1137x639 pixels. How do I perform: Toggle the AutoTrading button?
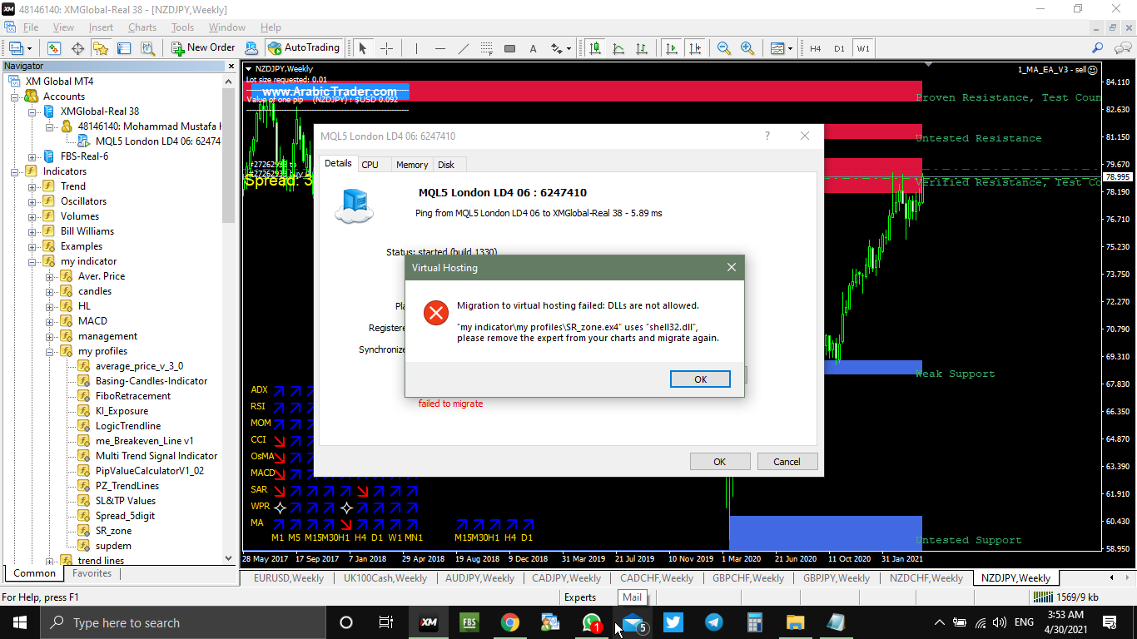(x=304, y=48)
